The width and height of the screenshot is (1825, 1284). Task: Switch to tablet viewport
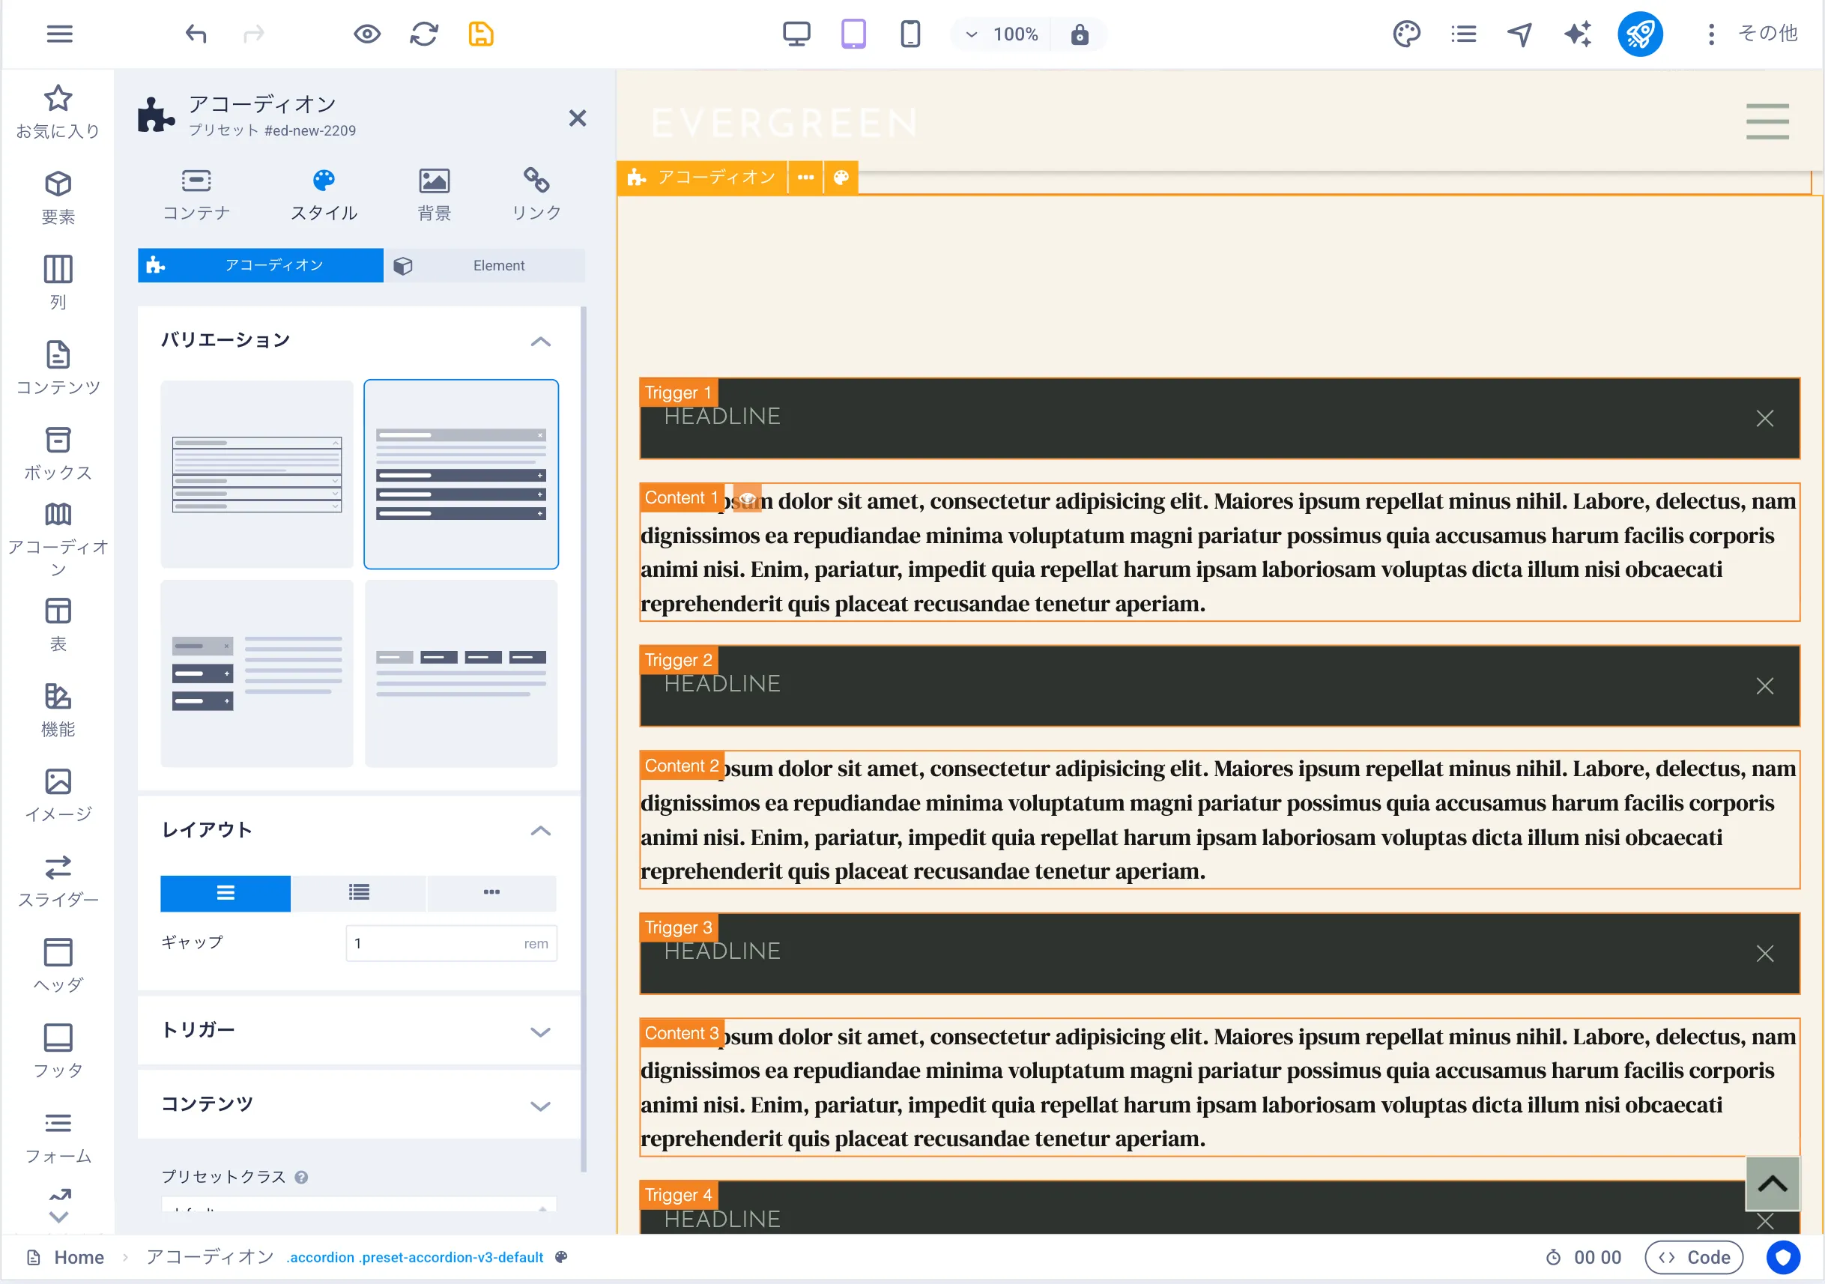point(853,34)
